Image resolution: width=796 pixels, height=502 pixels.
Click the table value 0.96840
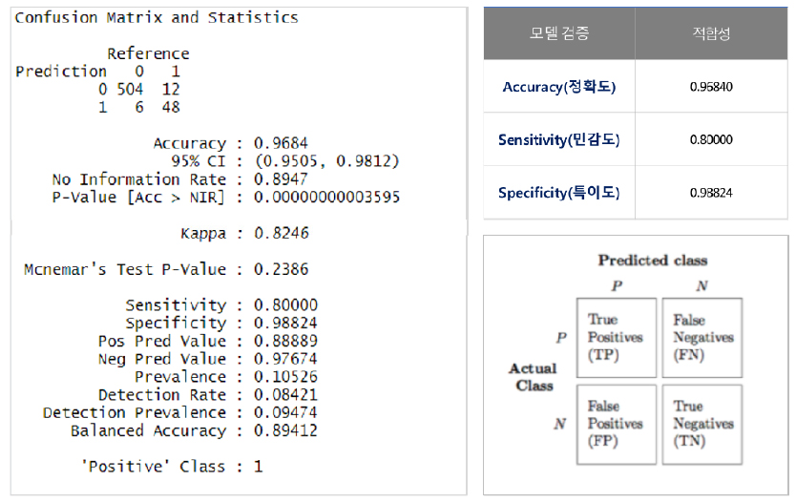[x=711, y=87]
